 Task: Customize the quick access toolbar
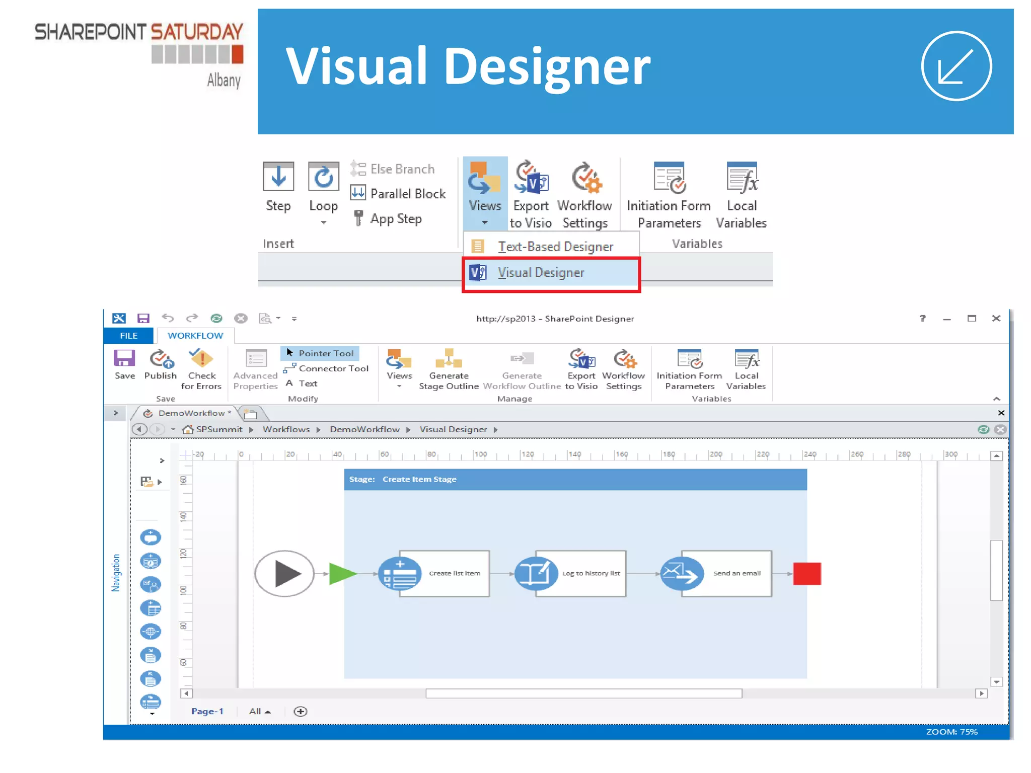click(x=294, y=319)
